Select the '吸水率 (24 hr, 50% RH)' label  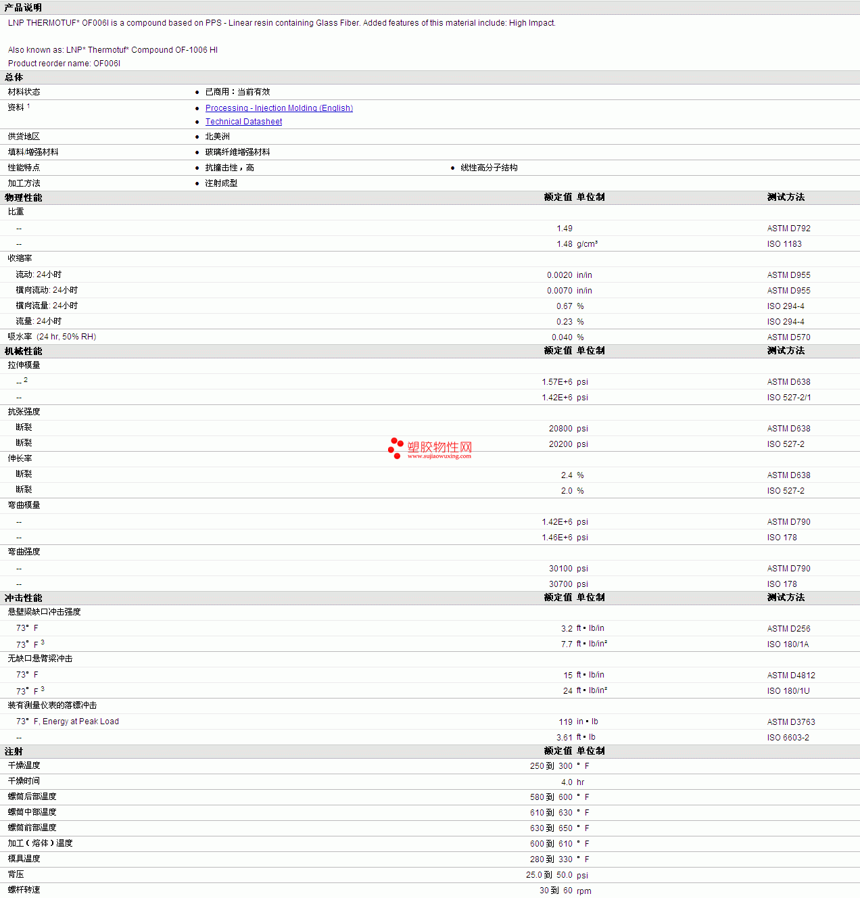click(52, 337)
